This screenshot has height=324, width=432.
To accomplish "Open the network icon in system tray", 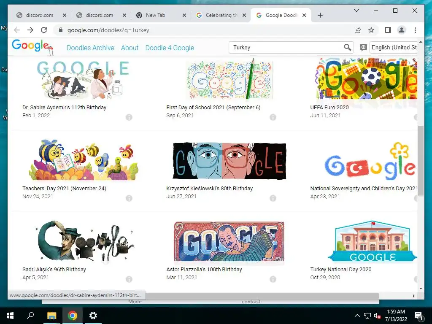I will coord(367,316).
